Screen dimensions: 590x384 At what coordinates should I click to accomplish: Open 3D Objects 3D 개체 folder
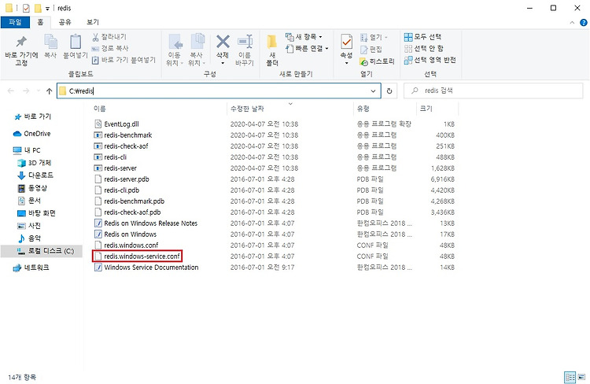tap(35, 163)
